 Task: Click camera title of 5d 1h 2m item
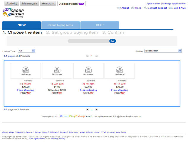[28, 81]
